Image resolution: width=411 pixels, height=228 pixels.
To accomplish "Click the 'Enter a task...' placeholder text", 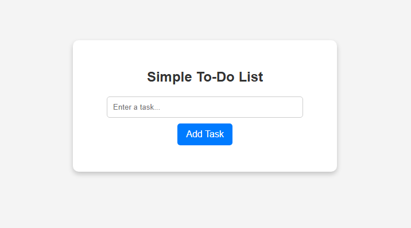I will (x=136, y=107).
